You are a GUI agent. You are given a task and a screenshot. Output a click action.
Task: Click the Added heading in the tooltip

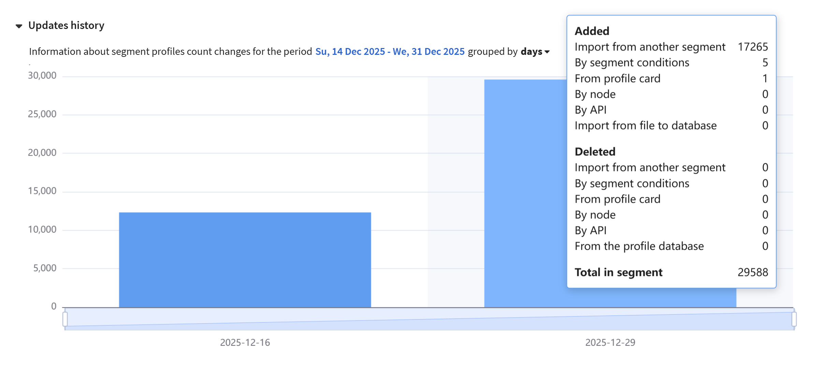pos(592,31)
